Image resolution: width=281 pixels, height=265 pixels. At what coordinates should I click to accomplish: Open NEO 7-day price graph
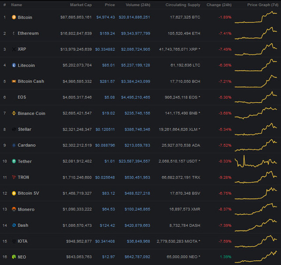[256, 257]
